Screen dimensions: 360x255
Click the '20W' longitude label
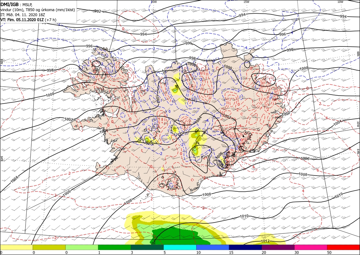[154, 2]
